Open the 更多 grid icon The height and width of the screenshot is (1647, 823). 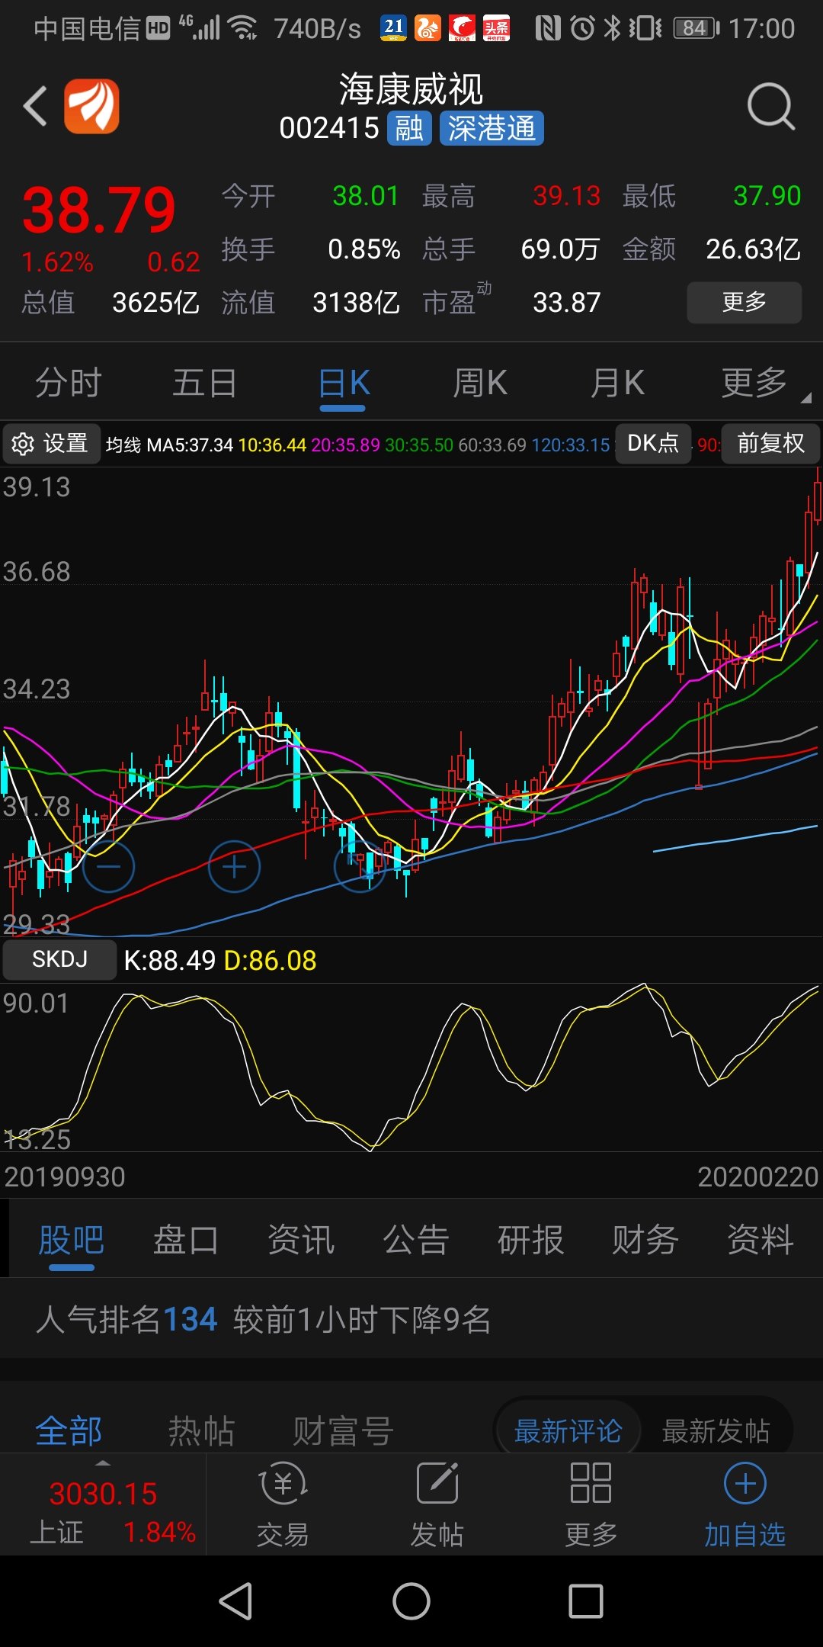point(591,1504)
